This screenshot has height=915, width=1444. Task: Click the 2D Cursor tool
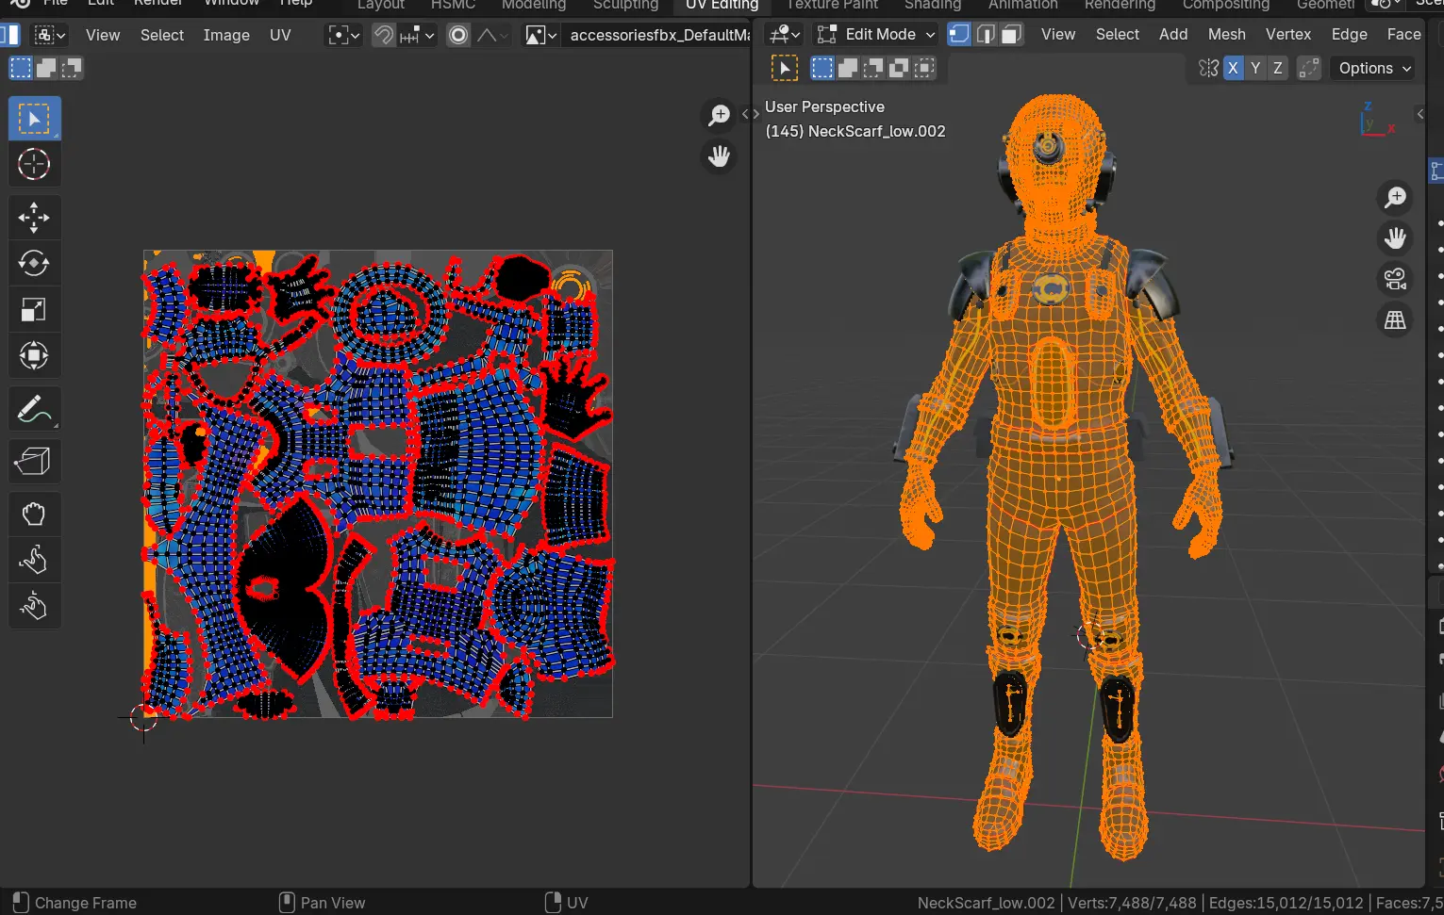pyautogui.click(x=34, y=164)
